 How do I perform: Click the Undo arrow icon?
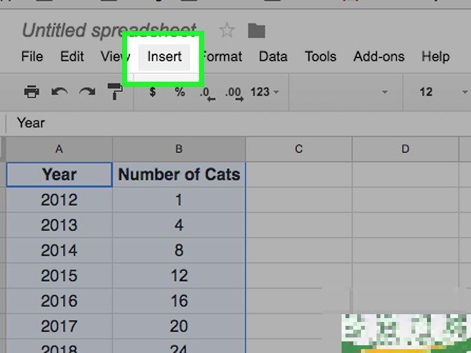tap(60, 92)
